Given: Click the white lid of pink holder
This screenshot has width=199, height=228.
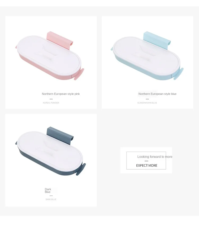Looking at the screenshot, I should (49, 54).
